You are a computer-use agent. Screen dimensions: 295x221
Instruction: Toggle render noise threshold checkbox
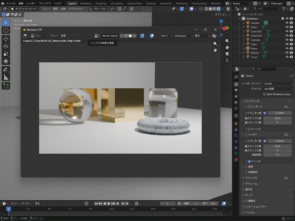(x=265, y=141)
